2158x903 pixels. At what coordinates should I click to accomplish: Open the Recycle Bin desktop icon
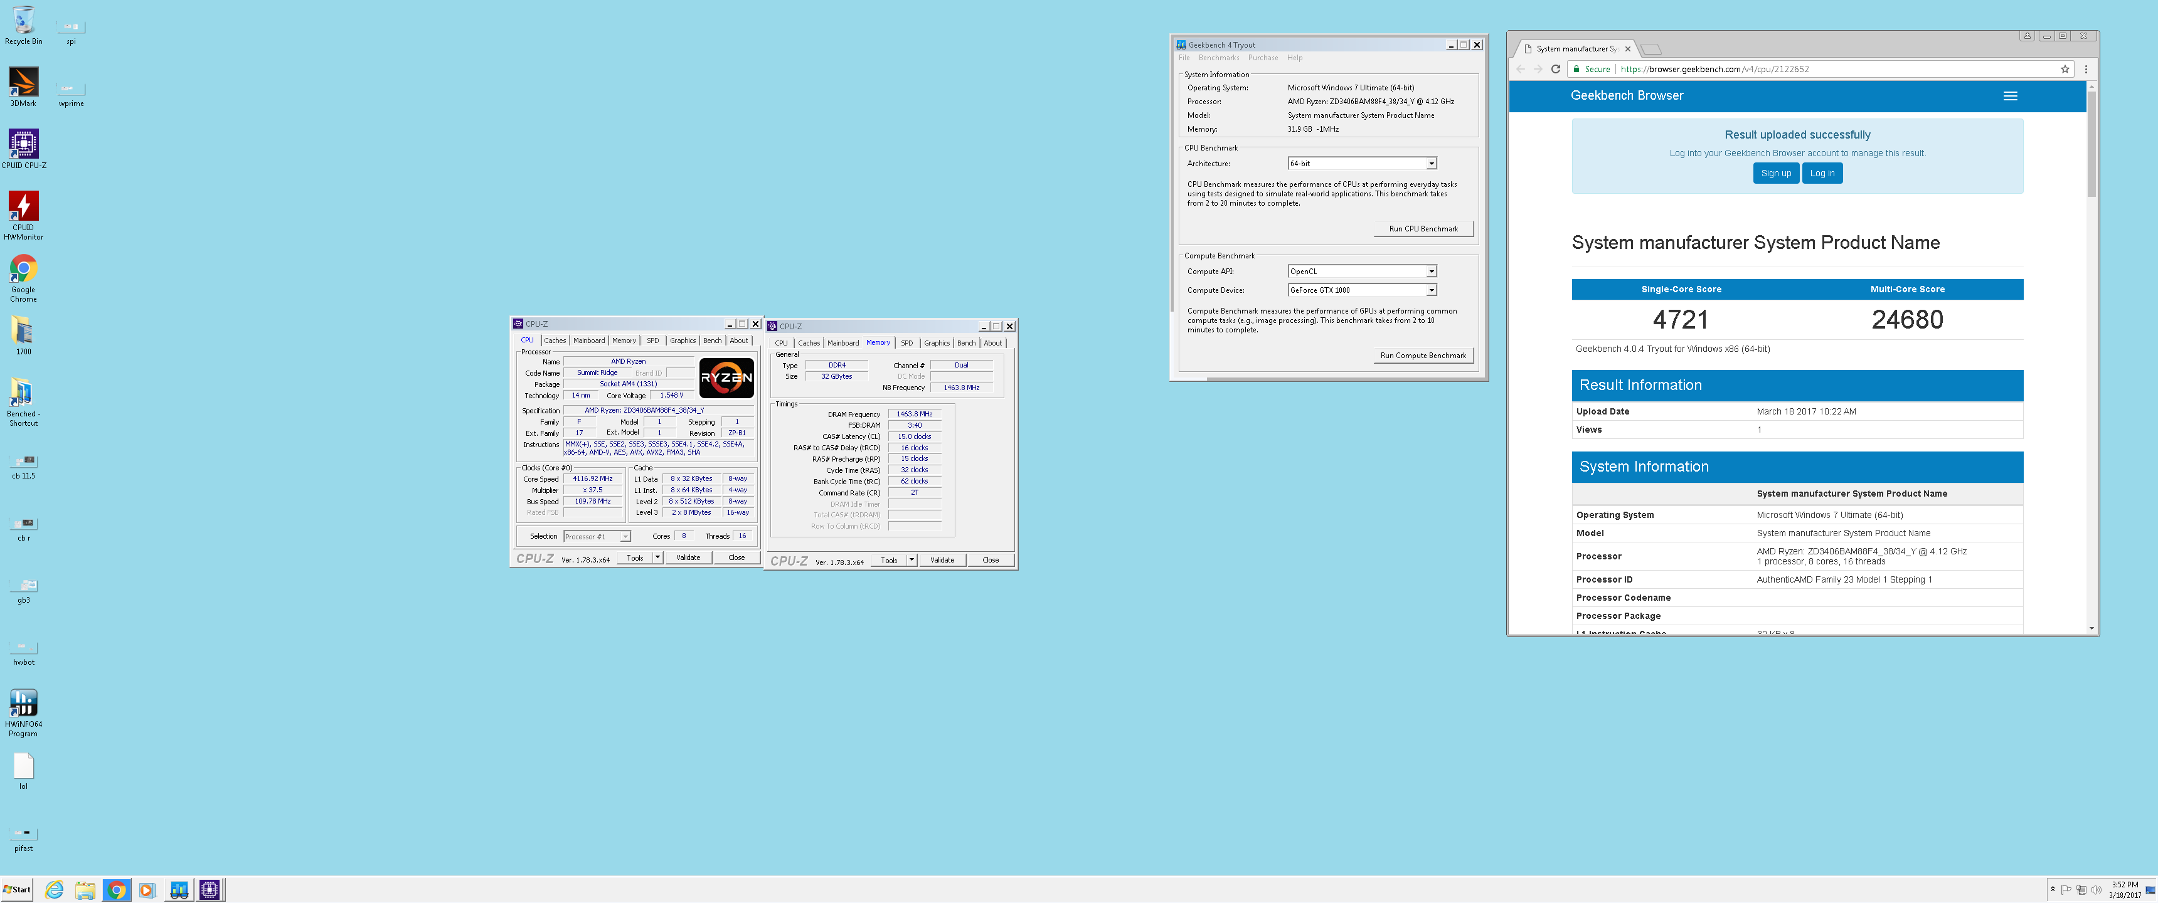(x=23, y=25)
